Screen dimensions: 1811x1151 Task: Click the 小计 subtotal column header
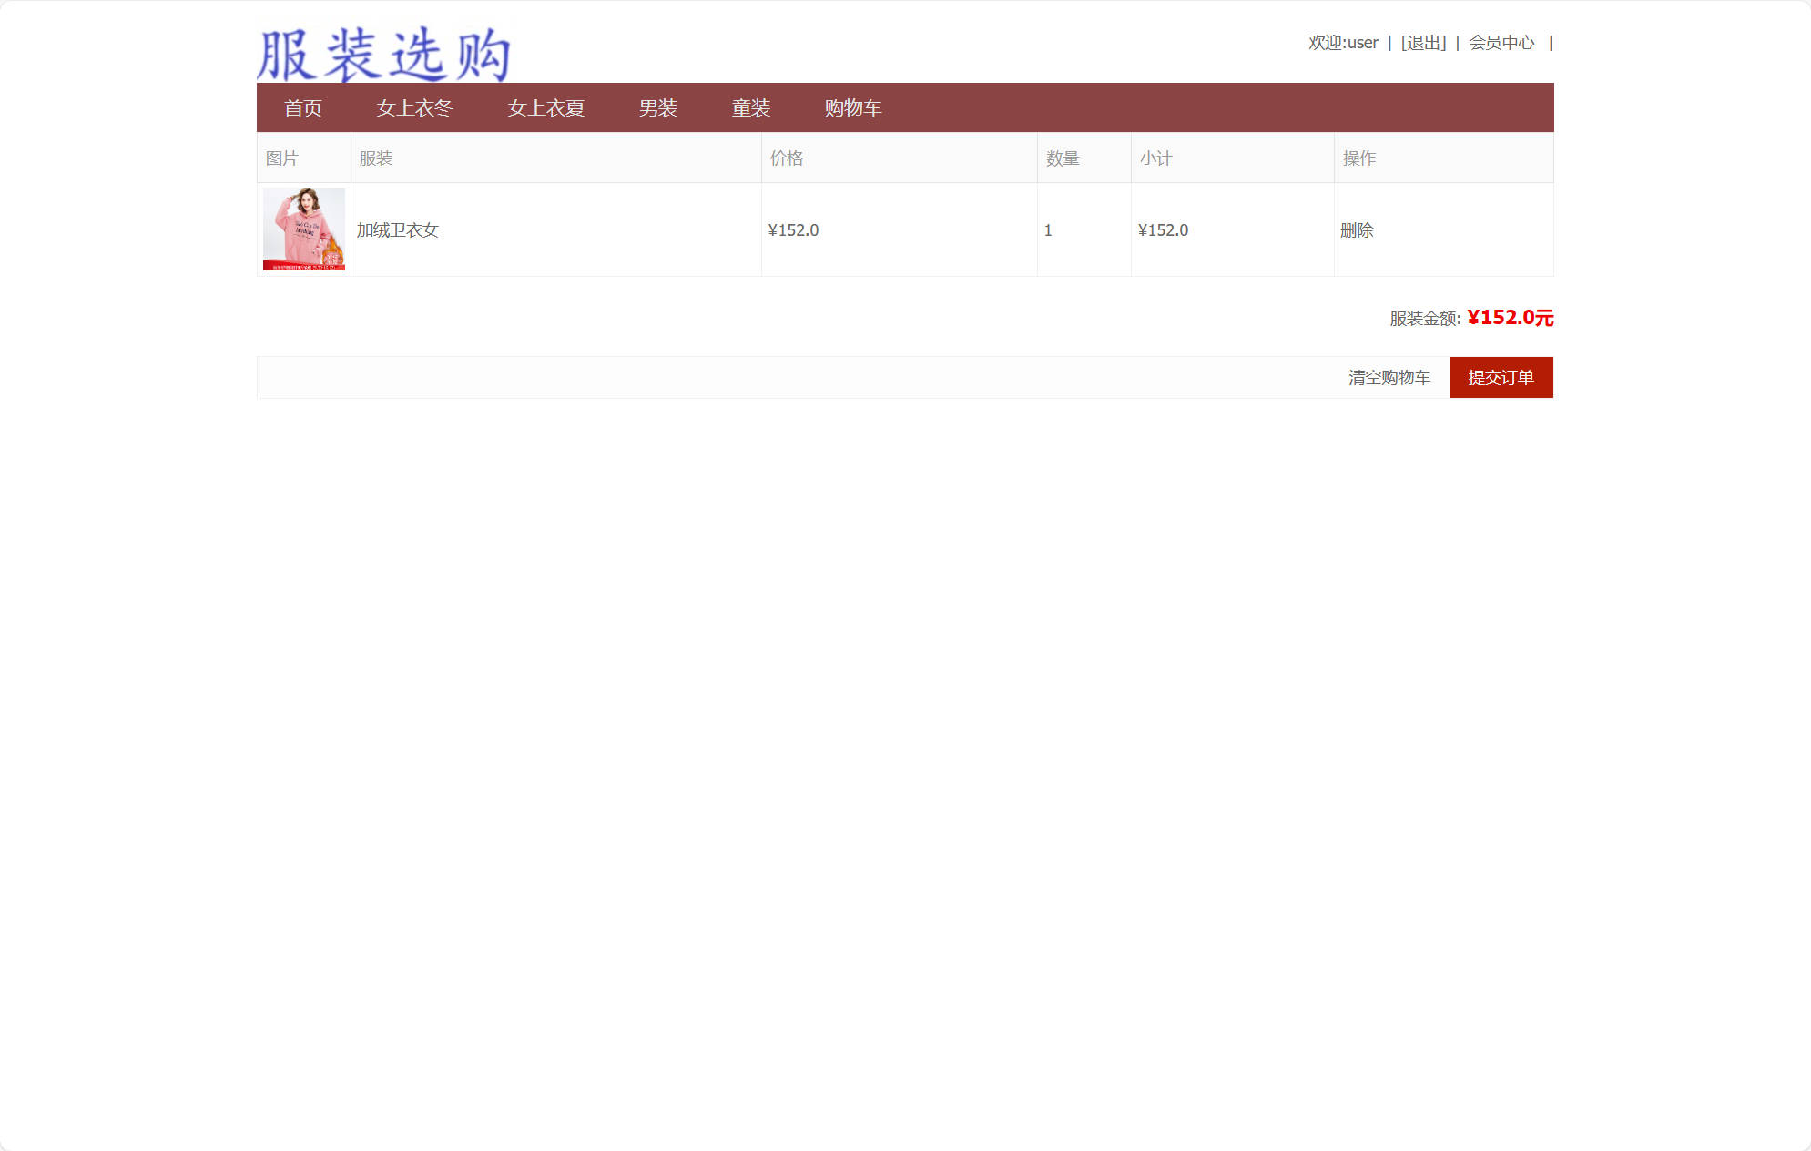(x=1157, y=158)
